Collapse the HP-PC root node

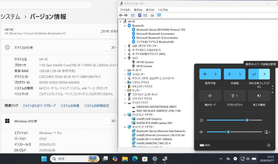pos(121,22)
